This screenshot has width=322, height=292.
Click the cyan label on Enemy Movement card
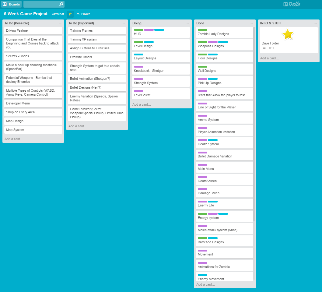coord(202,275)
